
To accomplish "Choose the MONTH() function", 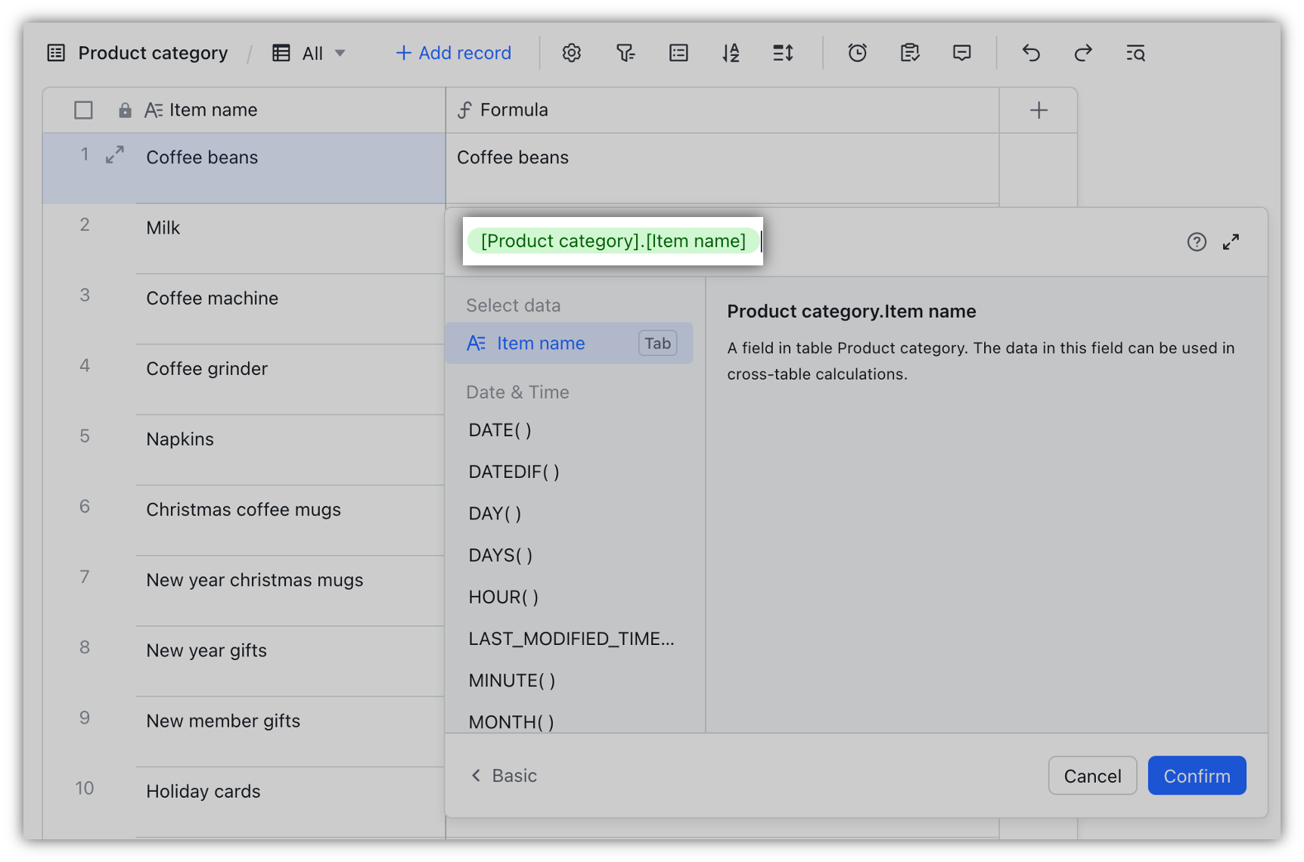I will pos(511,722).
